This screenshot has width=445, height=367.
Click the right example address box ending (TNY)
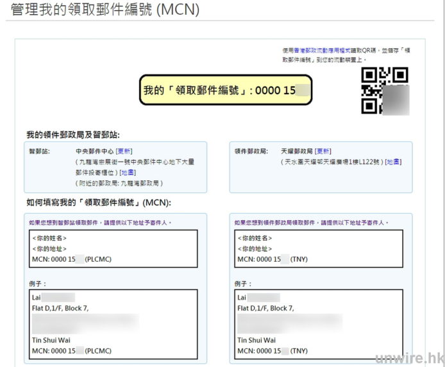click(319, 324)
